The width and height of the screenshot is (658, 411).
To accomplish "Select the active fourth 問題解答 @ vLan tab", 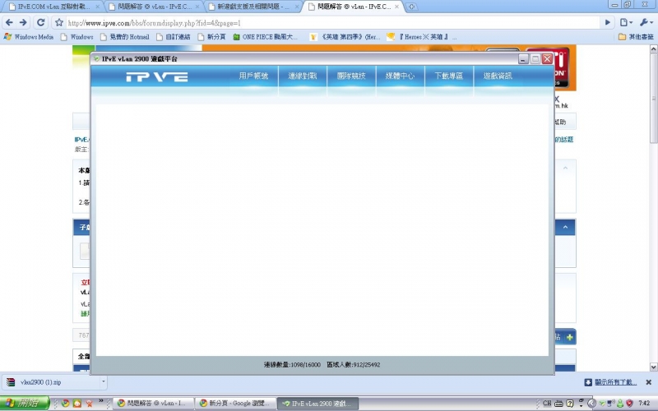I will point(354,7).
